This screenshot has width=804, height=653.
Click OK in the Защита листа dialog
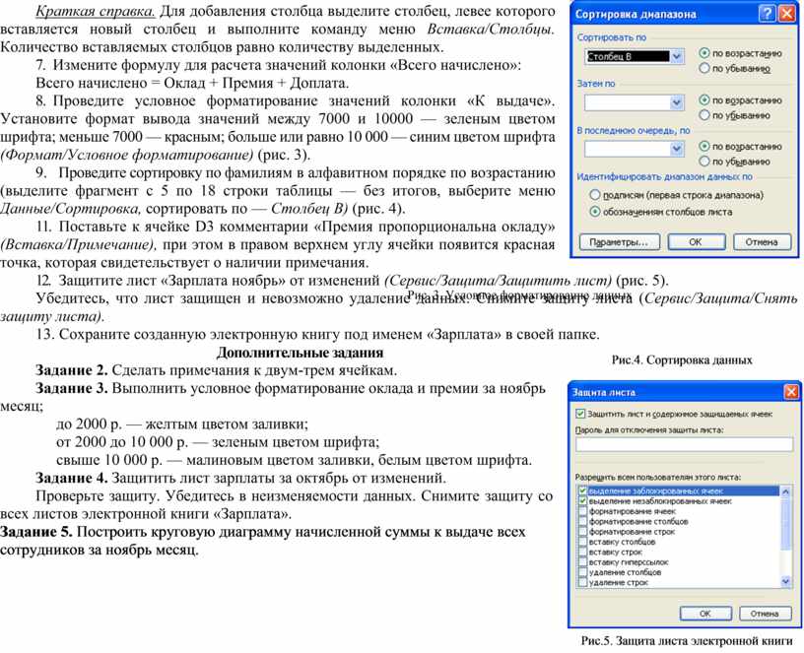click(x=705, y=613)
